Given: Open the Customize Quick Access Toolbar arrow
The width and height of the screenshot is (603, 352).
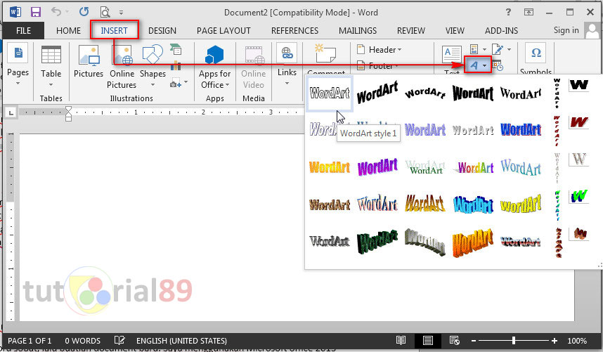Looking at the screenshot, I should [121, 13].
